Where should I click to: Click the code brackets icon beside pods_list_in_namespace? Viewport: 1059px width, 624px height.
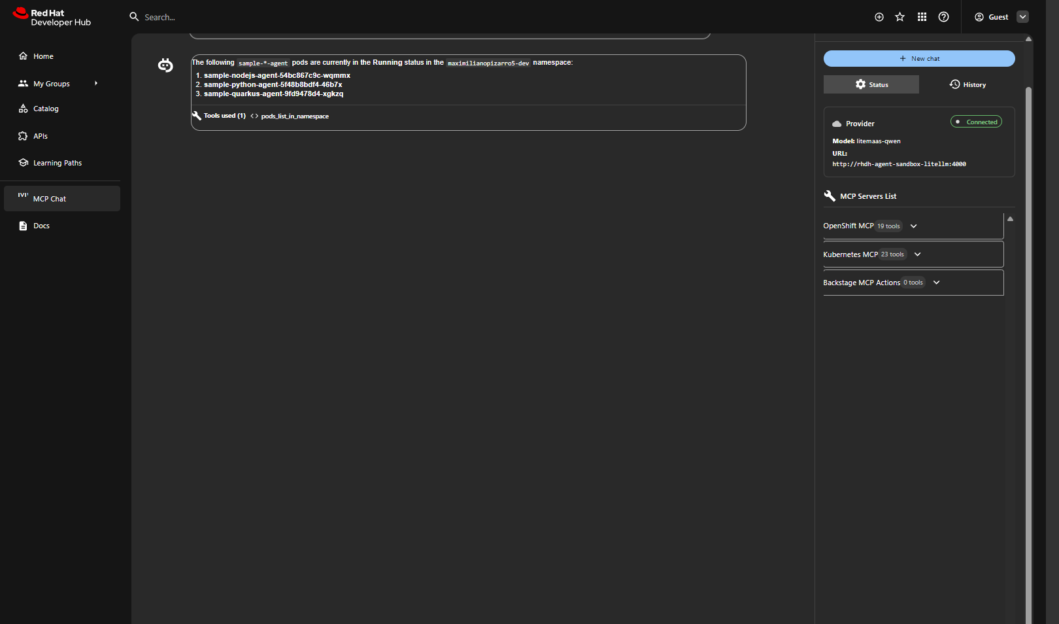(x=254, y=116)
